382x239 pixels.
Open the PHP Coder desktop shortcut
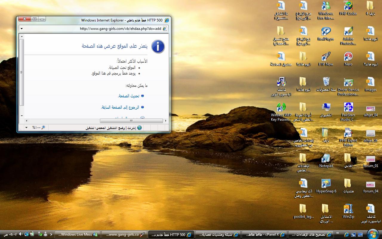point(348,7)
